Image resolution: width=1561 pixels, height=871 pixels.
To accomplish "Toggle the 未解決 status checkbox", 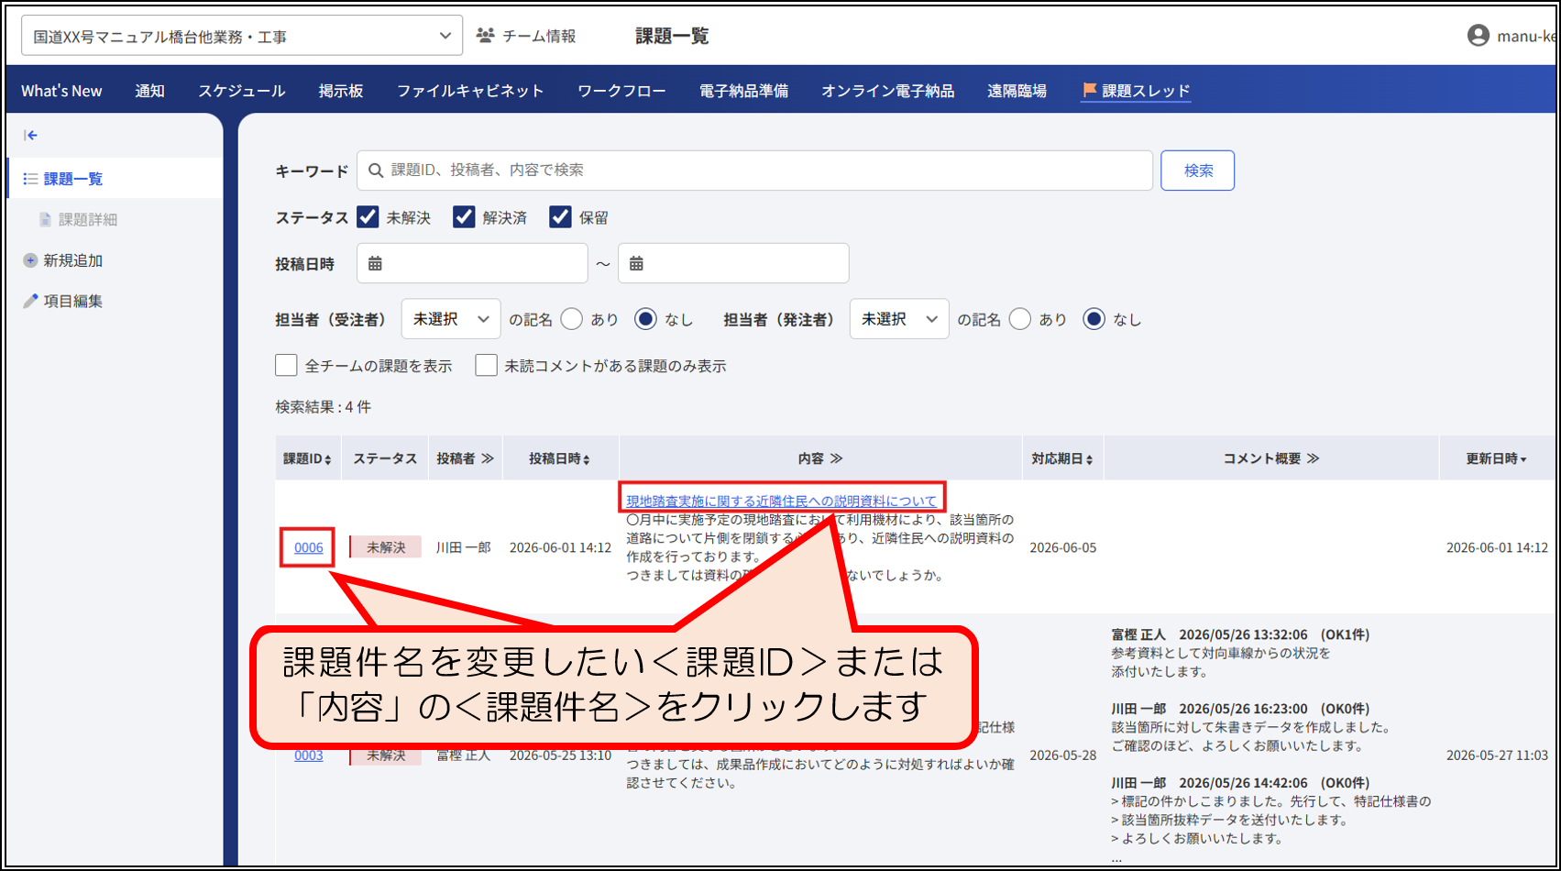I will [x=368, y=217].
